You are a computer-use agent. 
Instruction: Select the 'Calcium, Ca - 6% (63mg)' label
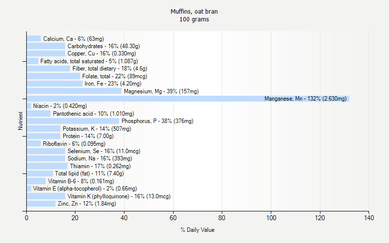(x=73, y=39)
